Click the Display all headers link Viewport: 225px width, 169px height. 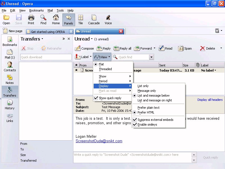pyautogui.click(x=210, y=100)
